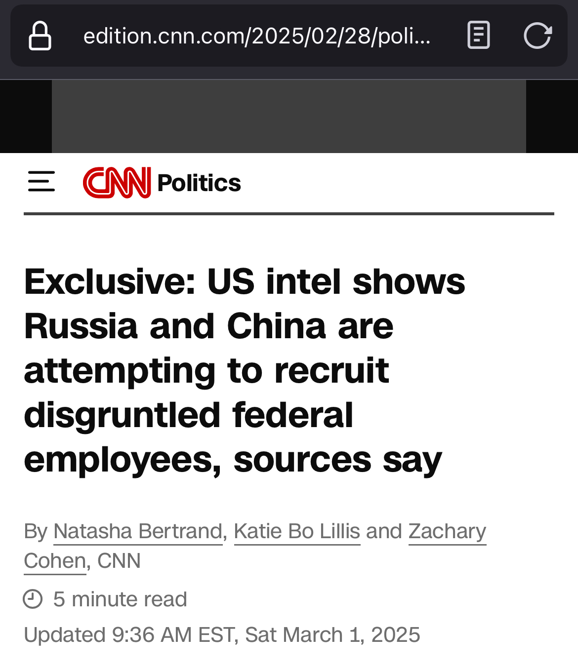Visit Katie Bo Lillis author page

click(x=297, y=531)
